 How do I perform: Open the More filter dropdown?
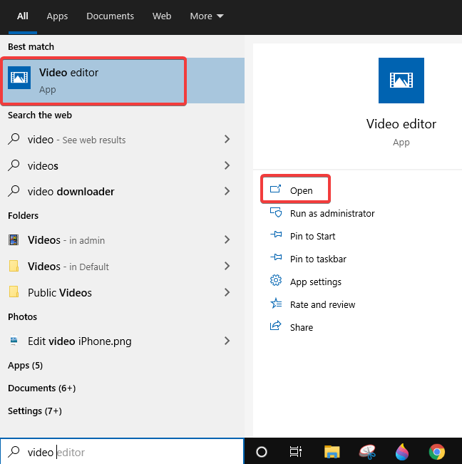207,16
